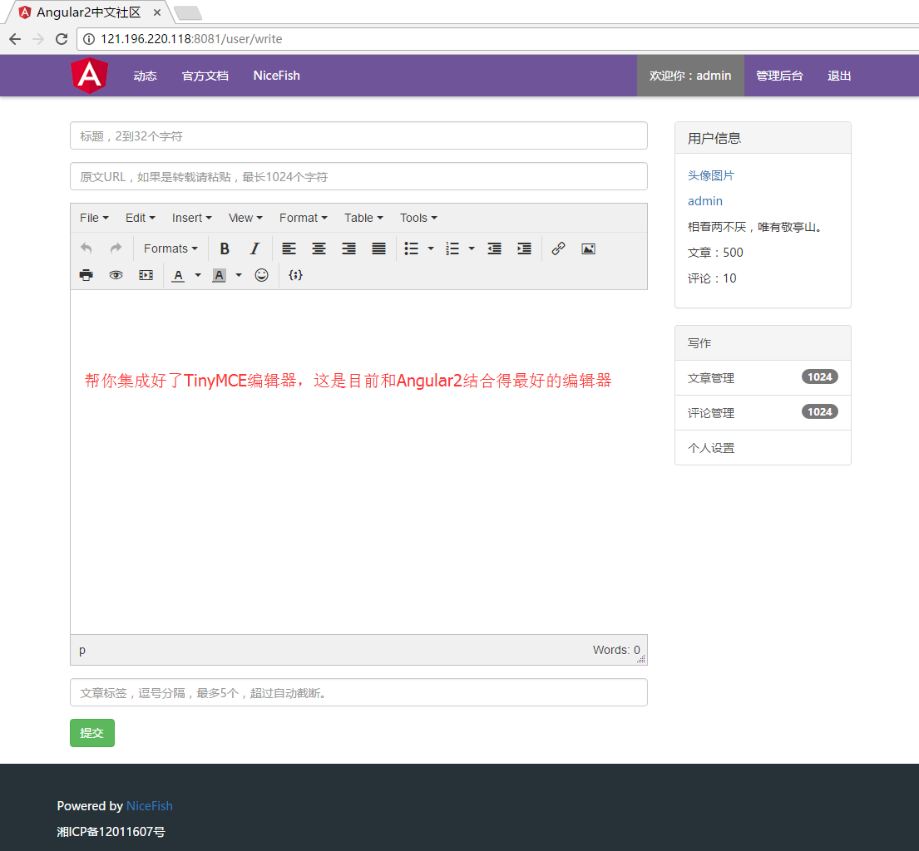Click 退出 to log out
This screenshot has width=919, height=851.
(838, 76)
